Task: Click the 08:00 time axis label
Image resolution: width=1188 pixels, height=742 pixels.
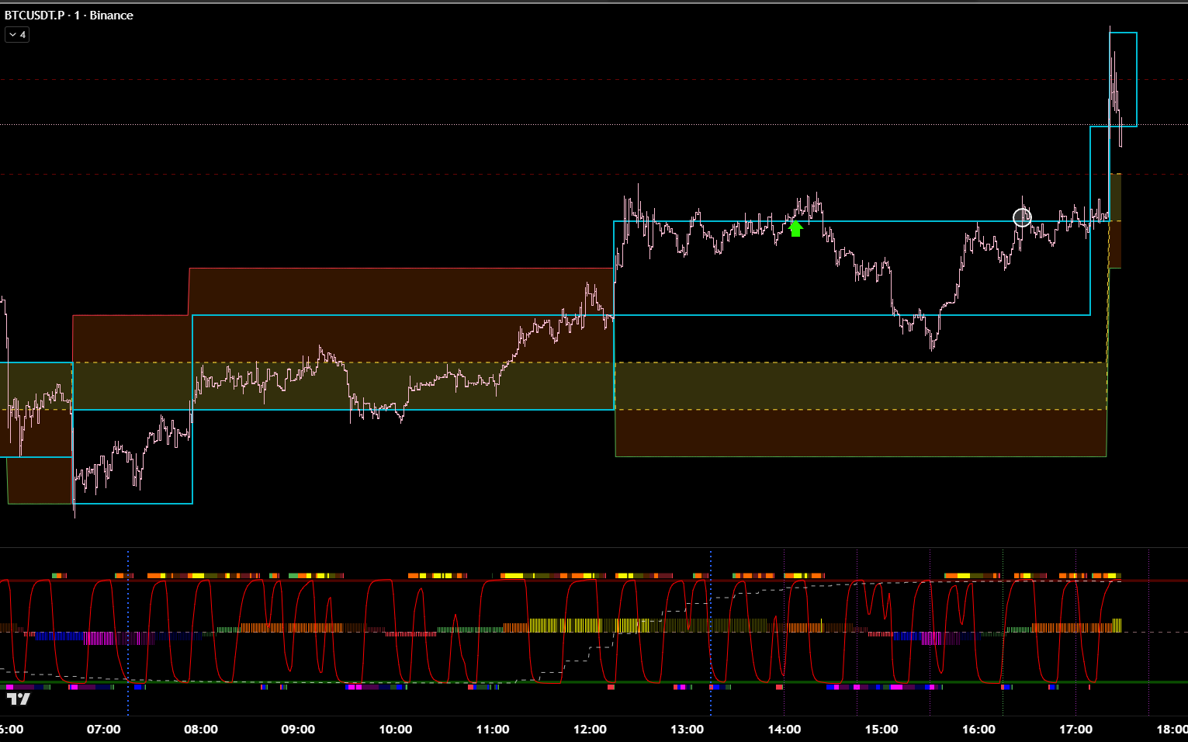Action: (x=200, y=729)
